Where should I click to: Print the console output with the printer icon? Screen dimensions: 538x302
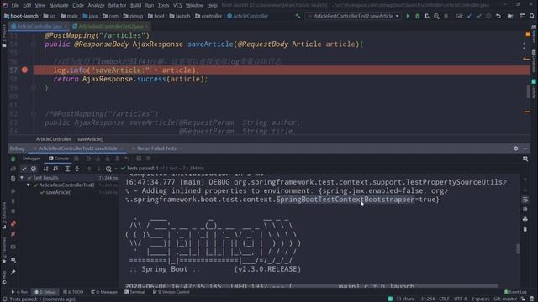click(525, 219)
